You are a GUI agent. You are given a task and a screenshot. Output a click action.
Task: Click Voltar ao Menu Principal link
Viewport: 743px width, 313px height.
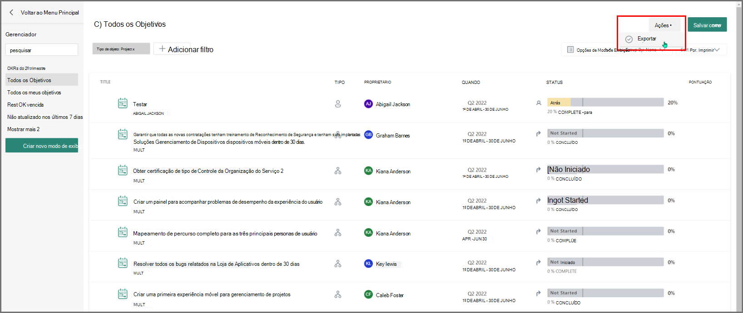tap(50, 13)
